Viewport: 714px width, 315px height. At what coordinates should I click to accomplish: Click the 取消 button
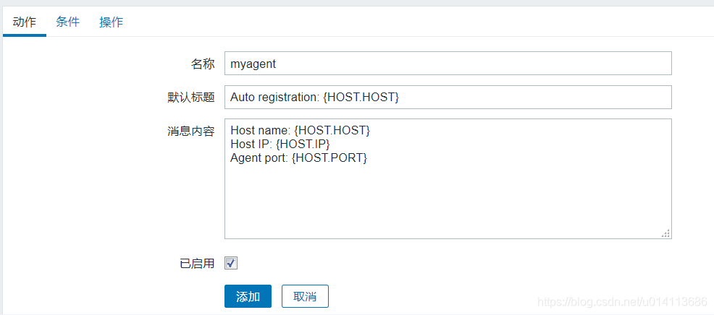point(305,296)
